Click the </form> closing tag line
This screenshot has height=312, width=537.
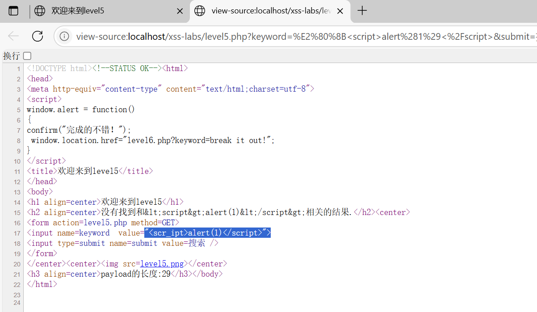point(42,253)
